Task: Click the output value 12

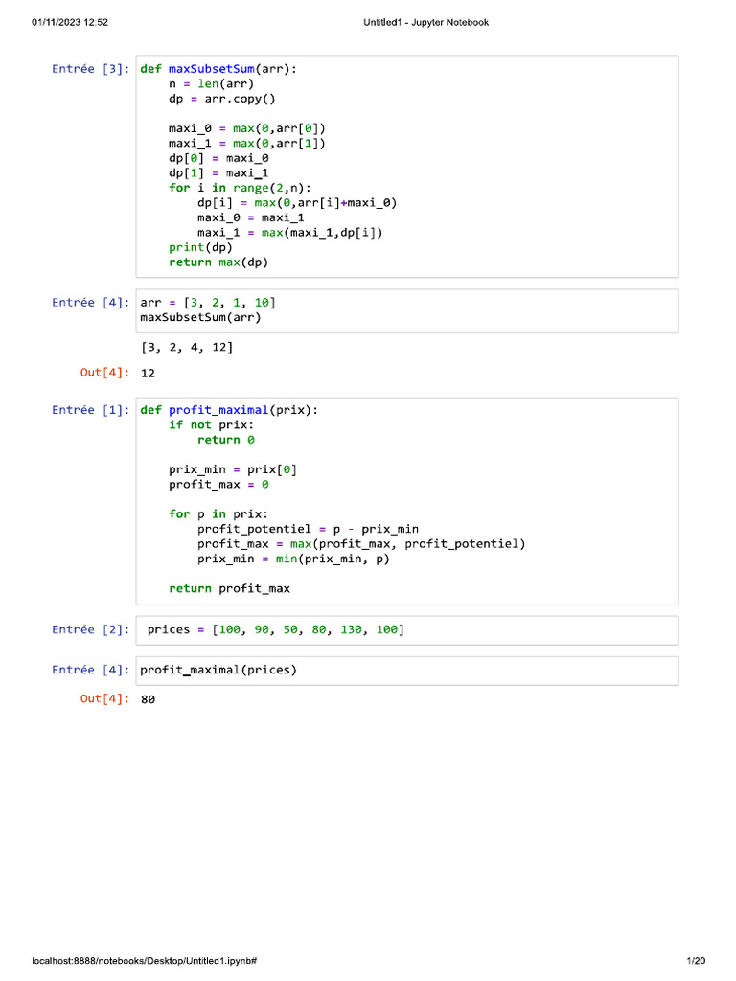Action: (148, 373)
